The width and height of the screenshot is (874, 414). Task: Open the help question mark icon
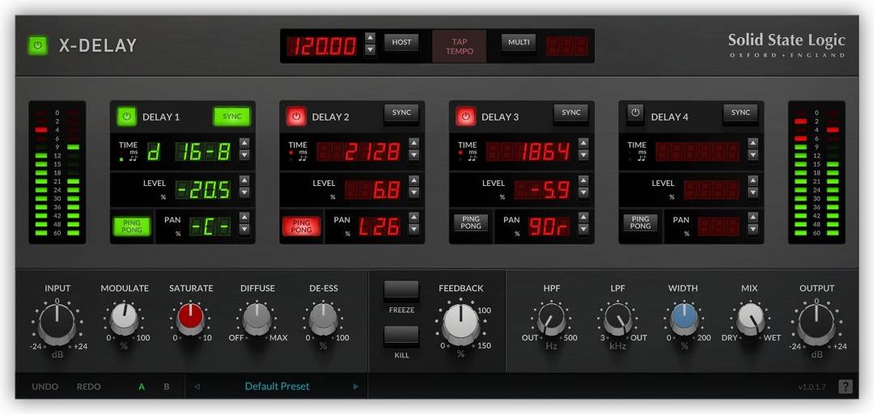(845, 387)
